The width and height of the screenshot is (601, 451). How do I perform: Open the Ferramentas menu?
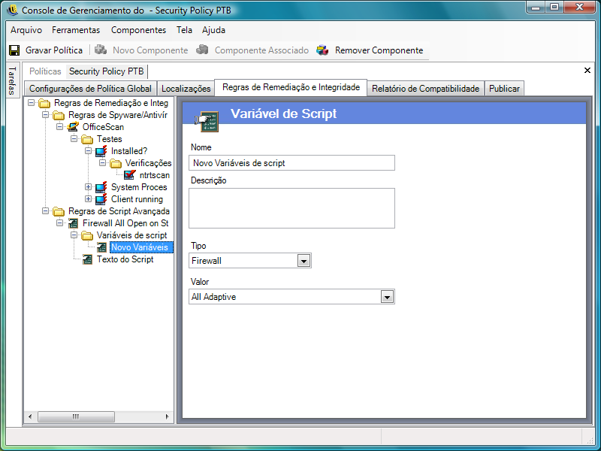[76, 30]
